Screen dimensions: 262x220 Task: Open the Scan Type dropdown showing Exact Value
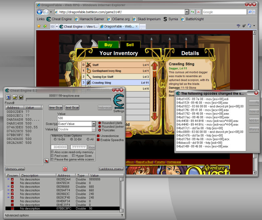(94, 124)
